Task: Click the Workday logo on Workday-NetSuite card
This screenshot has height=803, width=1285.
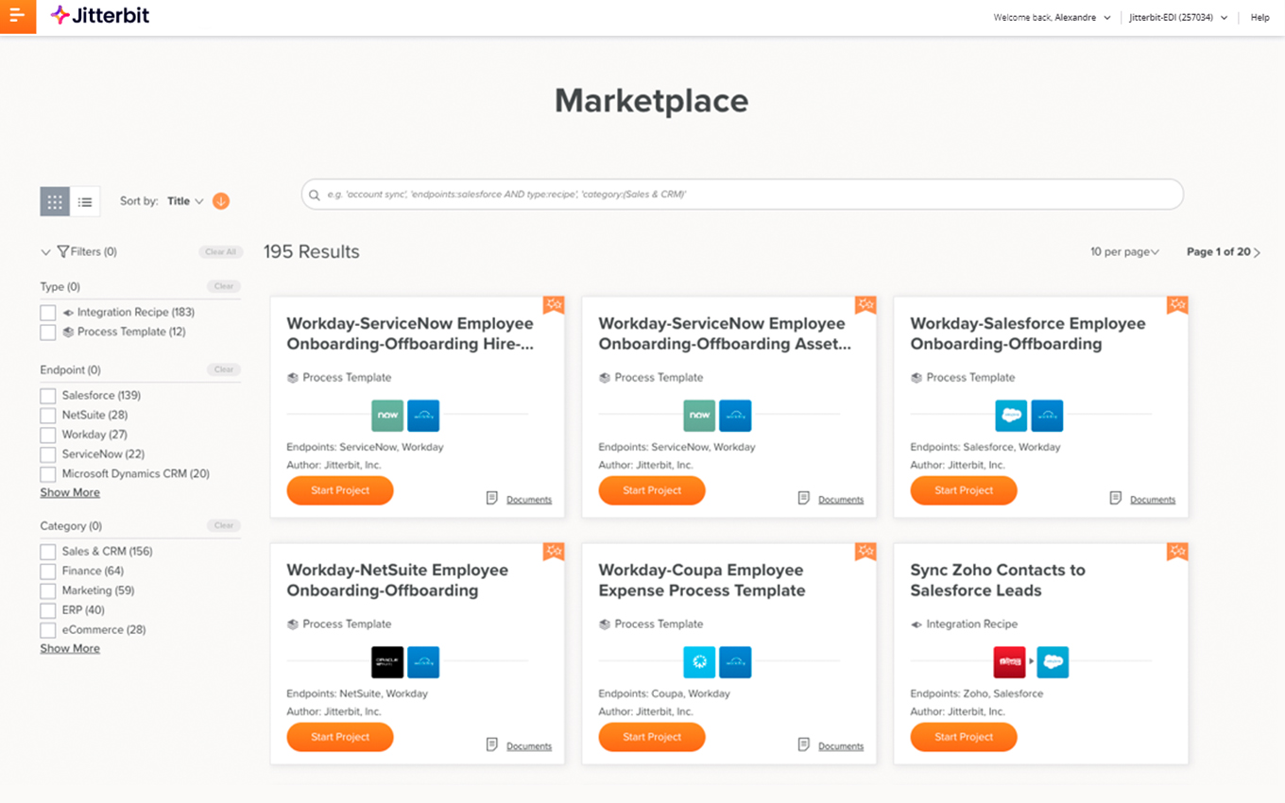Action: [x=423, y=661]
